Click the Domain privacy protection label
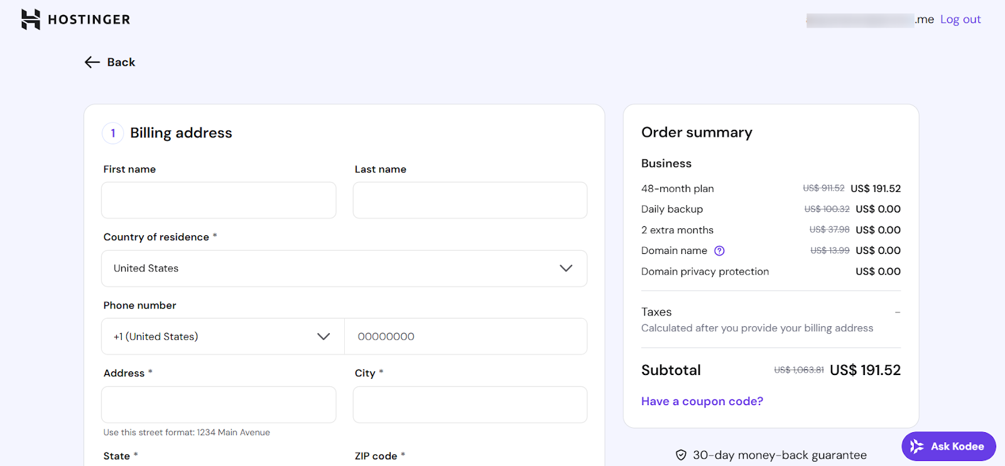 705,272
